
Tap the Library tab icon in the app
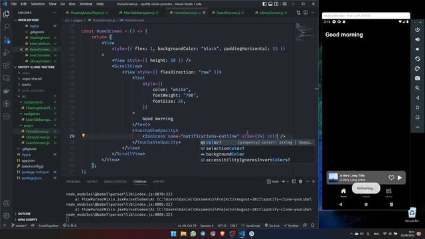(x=388, y=191)
